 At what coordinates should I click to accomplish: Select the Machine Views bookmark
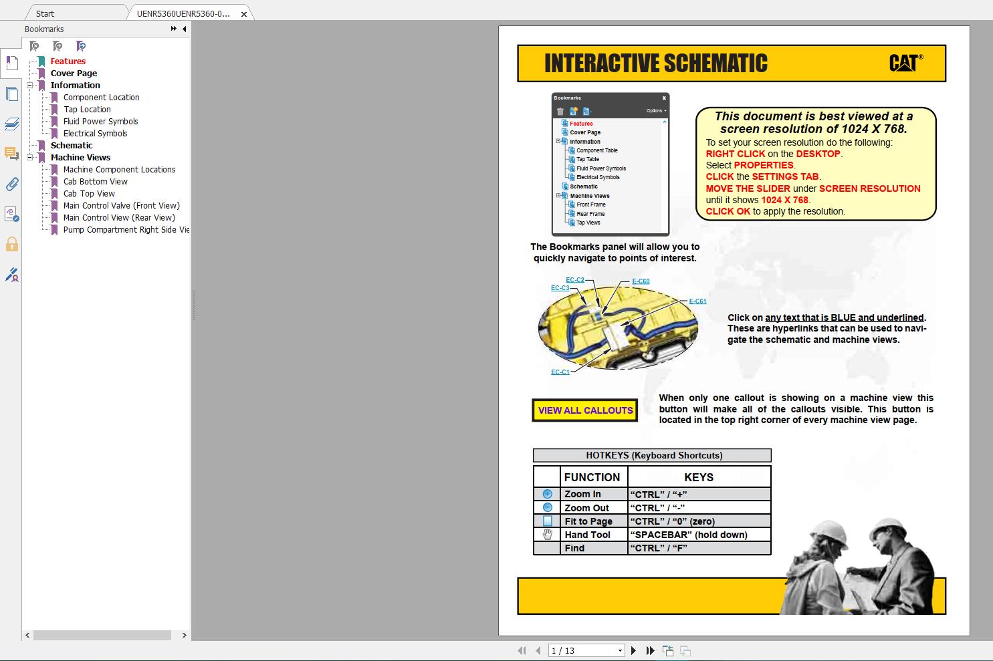pyautogui.click(x=80, y=157)
